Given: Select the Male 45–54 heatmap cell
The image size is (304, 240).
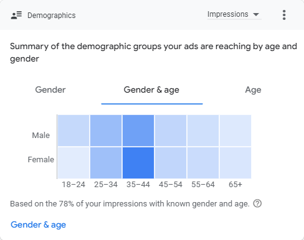Looking at the screenshot, I should click(171, 131).
